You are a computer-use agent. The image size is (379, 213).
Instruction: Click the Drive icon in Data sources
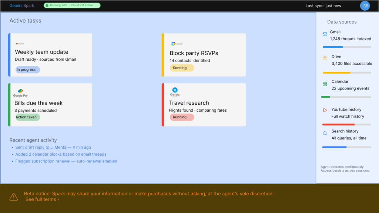325,57
